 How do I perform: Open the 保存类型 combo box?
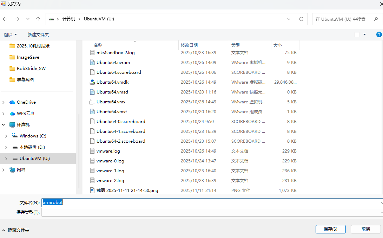pos(212,212)
